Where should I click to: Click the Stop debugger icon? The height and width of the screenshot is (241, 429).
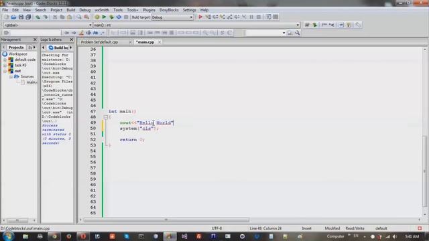(x=259, y=17)
